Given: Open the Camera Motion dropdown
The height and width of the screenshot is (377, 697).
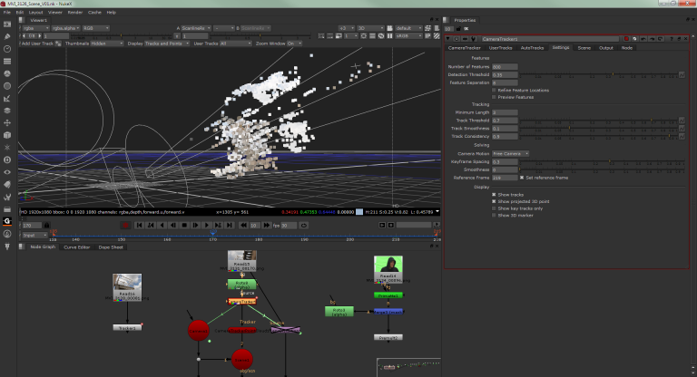Looking at the screenshot, I should (511, 153).
